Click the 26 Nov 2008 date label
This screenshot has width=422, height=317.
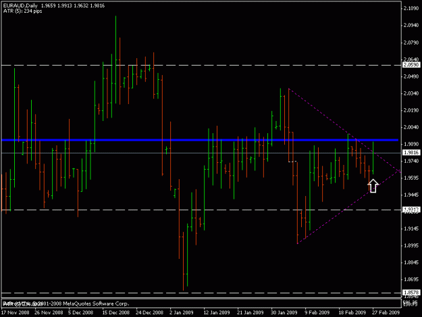[49, 313]
